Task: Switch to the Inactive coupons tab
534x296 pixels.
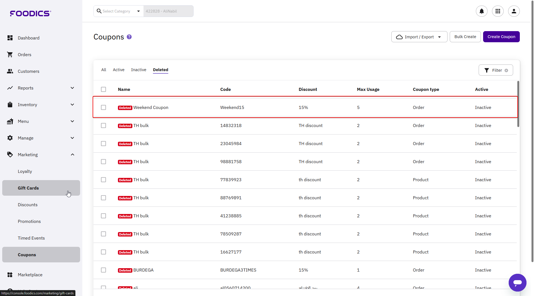Action: 139,70
